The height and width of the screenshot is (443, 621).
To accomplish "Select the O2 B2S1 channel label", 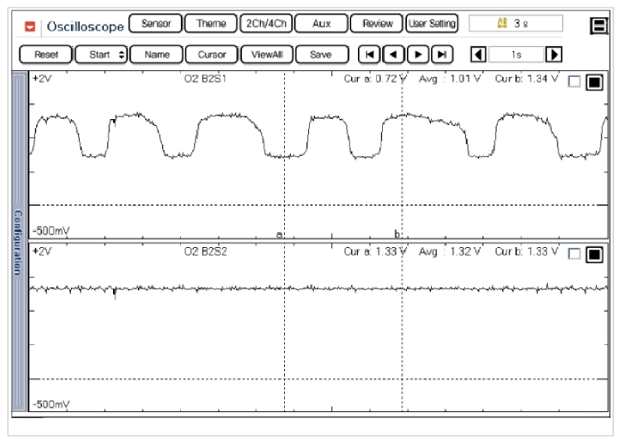I will tap(205, 78).
